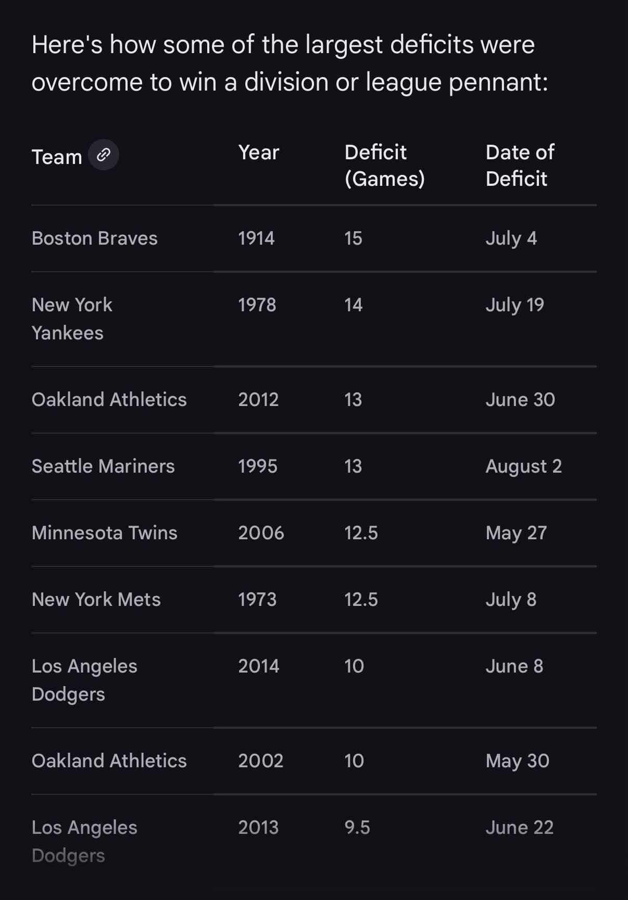Screen dimensions: 628x900
Task: Click the Seattle Mariners team cell
Action: point(103,466)
